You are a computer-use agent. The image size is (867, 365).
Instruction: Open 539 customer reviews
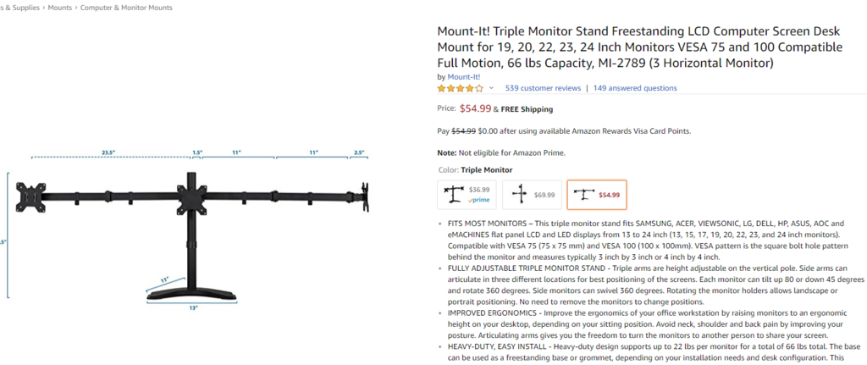pos(543,88)
